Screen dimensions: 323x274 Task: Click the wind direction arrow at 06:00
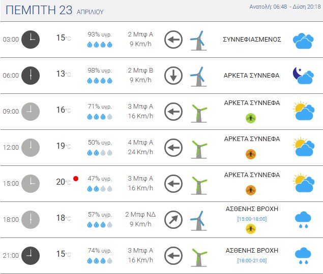(x=173, y=76)
